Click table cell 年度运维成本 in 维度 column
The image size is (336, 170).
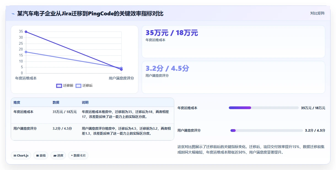tap(23, 112)
